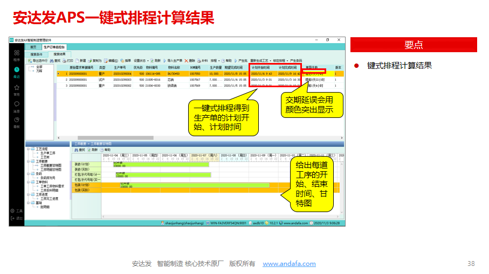Open the 工具 gear icon in sidebar

tap(12, 211)
